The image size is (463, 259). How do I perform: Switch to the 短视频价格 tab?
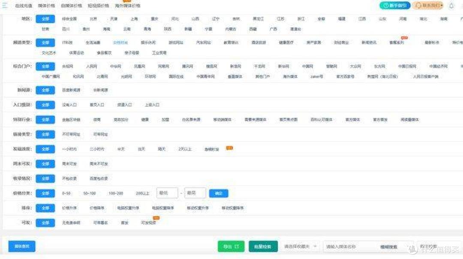[98, 6]
